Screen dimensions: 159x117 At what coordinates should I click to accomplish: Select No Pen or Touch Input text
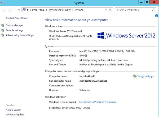(106, 65)
